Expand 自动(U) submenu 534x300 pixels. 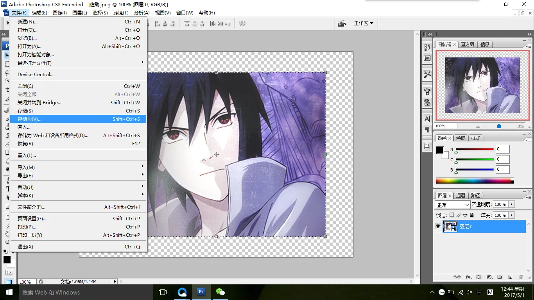point(78,187)
